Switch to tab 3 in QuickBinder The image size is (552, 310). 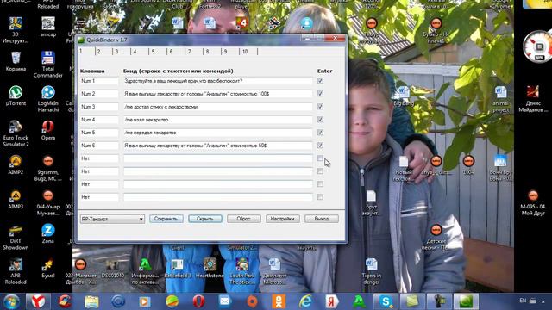tap(122, 52)
